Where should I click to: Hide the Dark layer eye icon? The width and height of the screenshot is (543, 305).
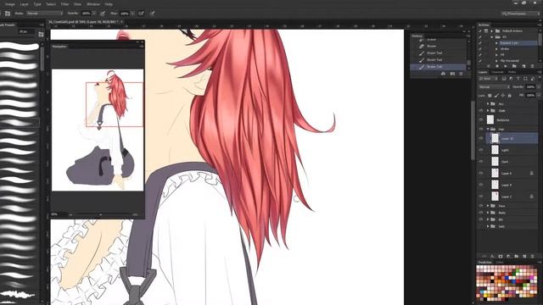click(x=481, y=162)
